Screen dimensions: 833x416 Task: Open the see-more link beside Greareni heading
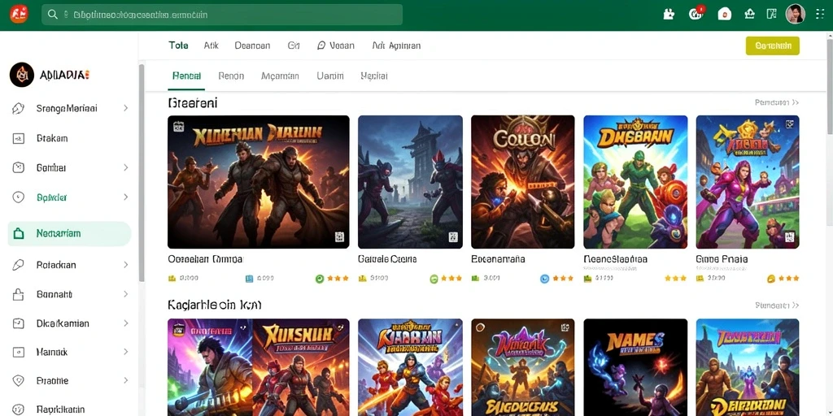click(776, 102)
